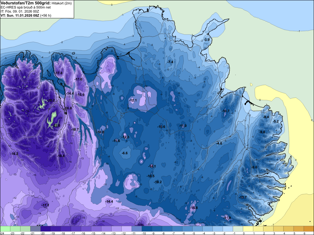Select the -16.2 temperature value
Screen dimensions: 314x235
pos(14,154)
